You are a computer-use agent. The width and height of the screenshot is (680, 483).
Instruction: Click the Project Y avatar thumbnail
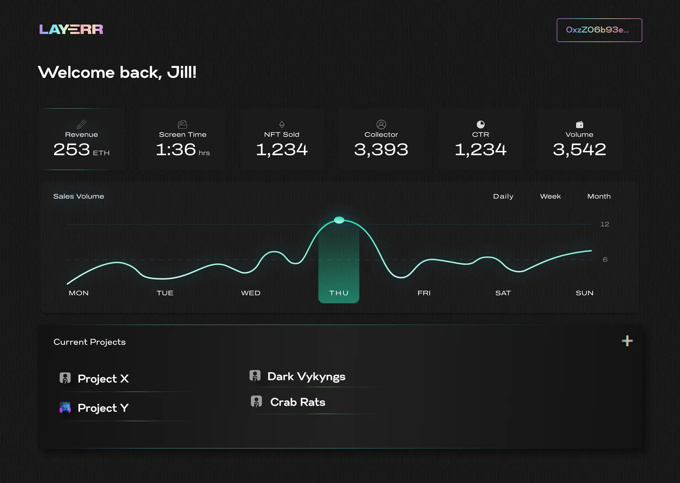65,407
